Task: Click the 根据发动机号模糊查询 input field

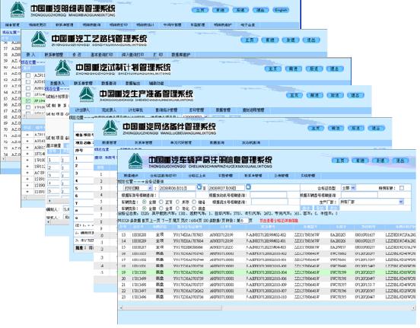Action: tap(268, 195)
